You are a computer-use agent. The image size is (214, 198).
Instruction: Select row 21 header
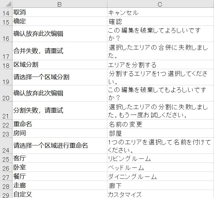coord(6,110)
